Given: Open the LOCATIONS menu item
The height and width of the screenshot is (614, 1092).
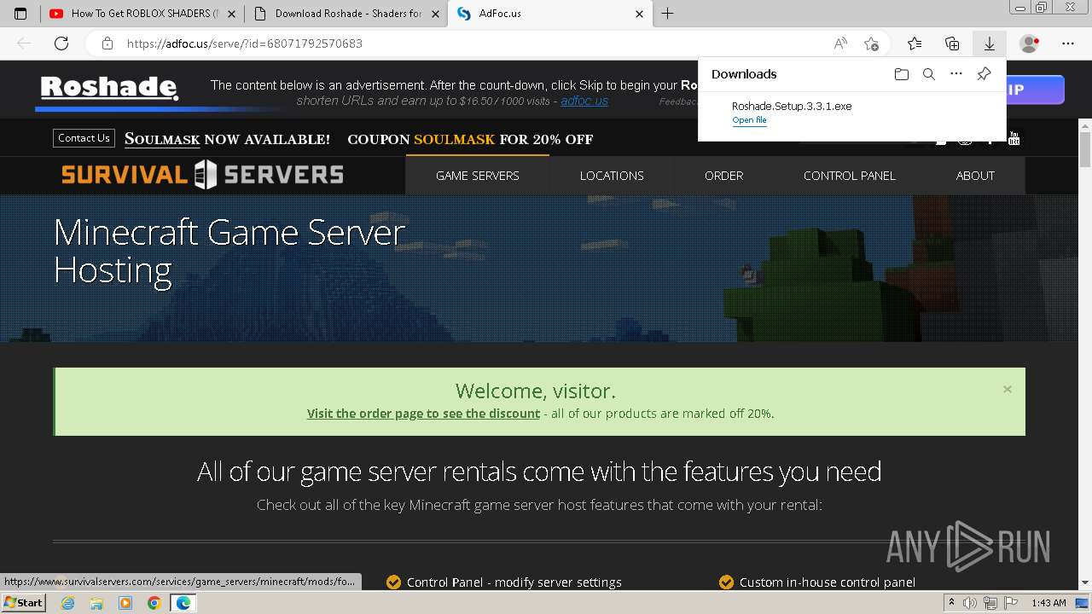Looking at the screenshot, I should coord(612,176).
